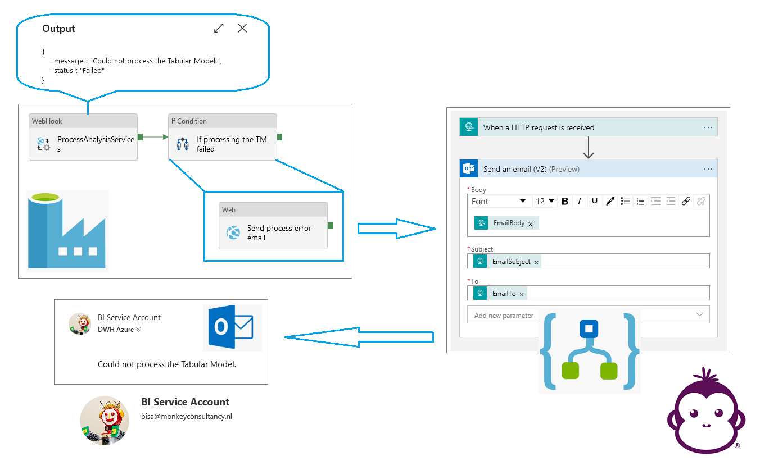
Task: Click the insert link icon
Action: [x=686, y=201]
